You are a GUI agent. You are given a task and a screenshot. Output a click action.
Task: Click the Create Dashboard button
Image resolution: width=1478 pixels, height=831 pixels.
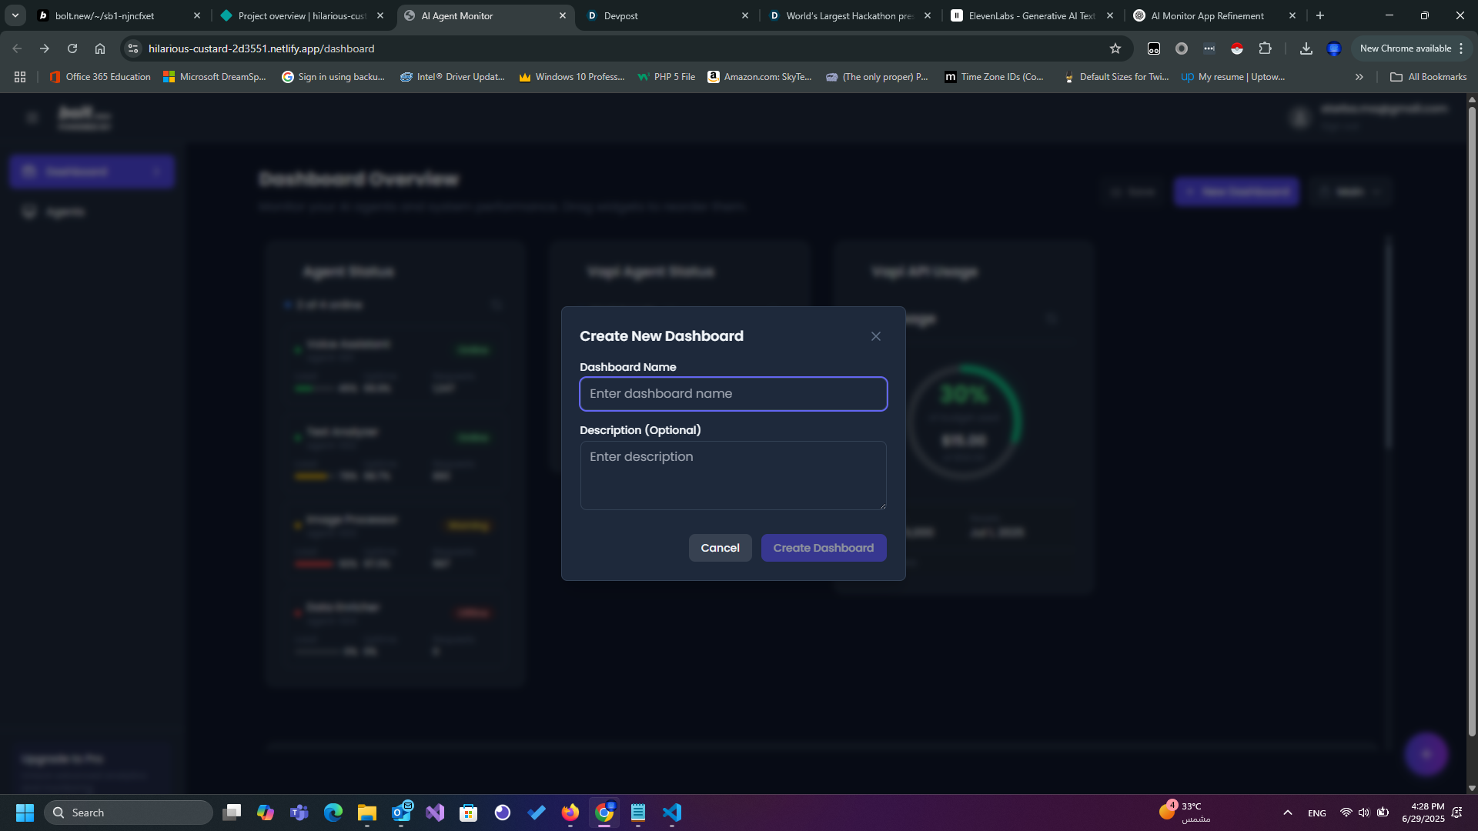[823, 548]
